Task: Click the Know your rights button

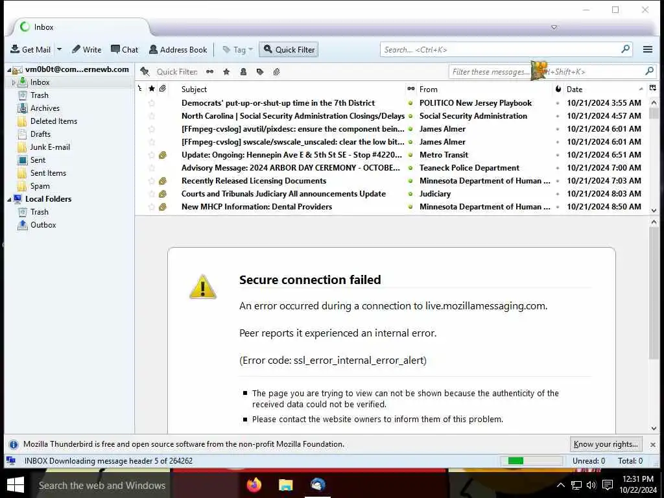Action: click(x=606, y=444)
